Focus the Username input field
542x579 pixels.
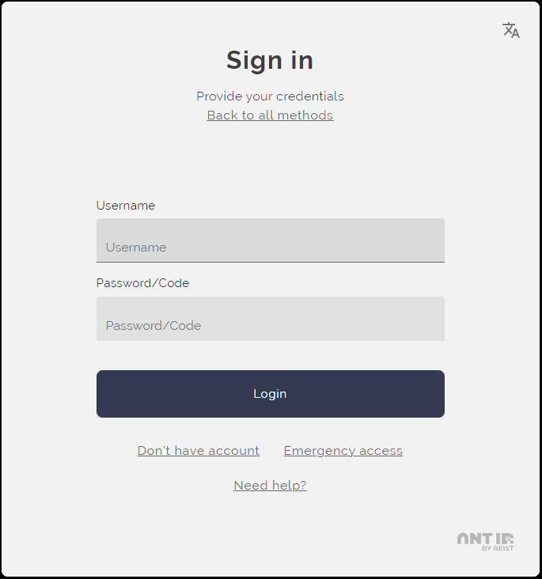click(x=270, y=240)
